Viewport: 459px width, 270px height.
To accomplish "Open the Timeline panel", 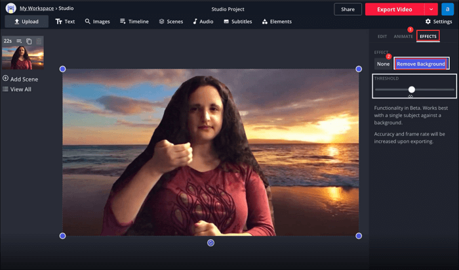I will click(x=134, y=22).
